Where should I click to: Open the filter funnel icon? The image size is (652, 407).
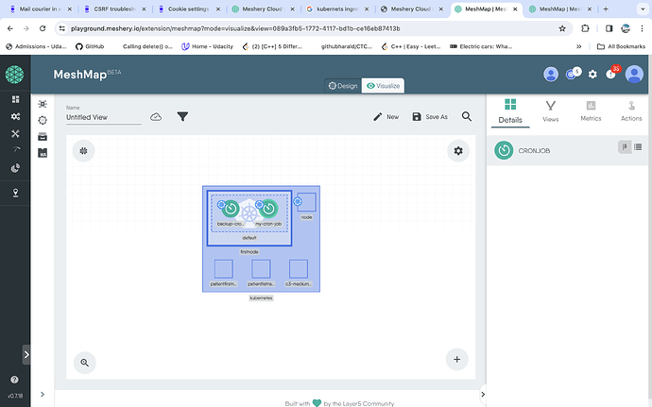pos(182,117)
